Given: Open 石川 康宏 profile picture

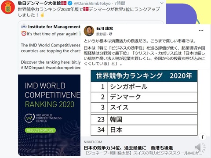Looking at the screenshot, I should [x=89, y=31].
